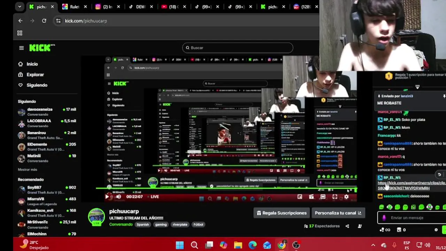Switch to Chrome in the taskbar

(x=282, y=245)
